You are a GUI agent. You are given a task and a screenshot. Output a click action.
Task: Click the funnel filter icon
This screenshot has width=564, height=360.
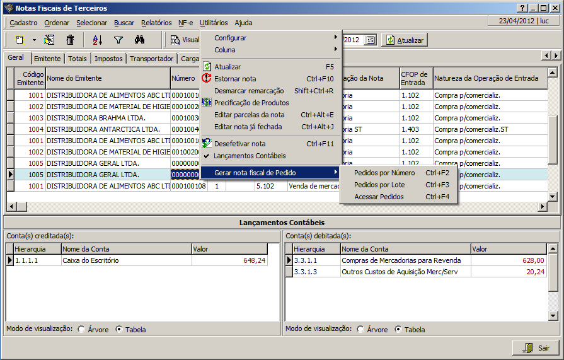pos(118,40)
